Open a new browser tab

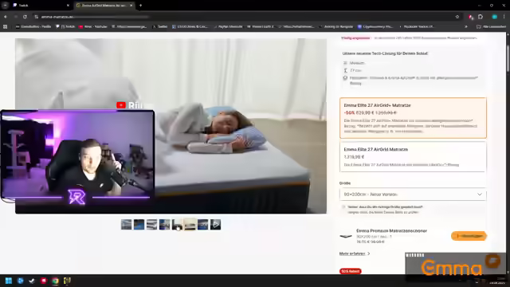[x=140, y=6]
